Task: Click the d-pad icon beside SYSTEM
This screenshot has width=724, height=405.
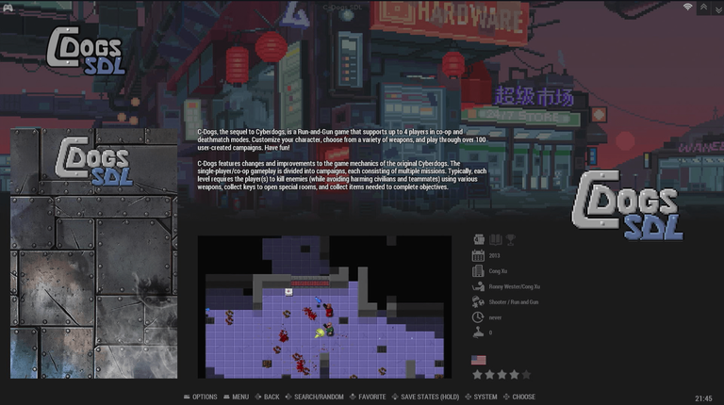Action: [469, 397]
